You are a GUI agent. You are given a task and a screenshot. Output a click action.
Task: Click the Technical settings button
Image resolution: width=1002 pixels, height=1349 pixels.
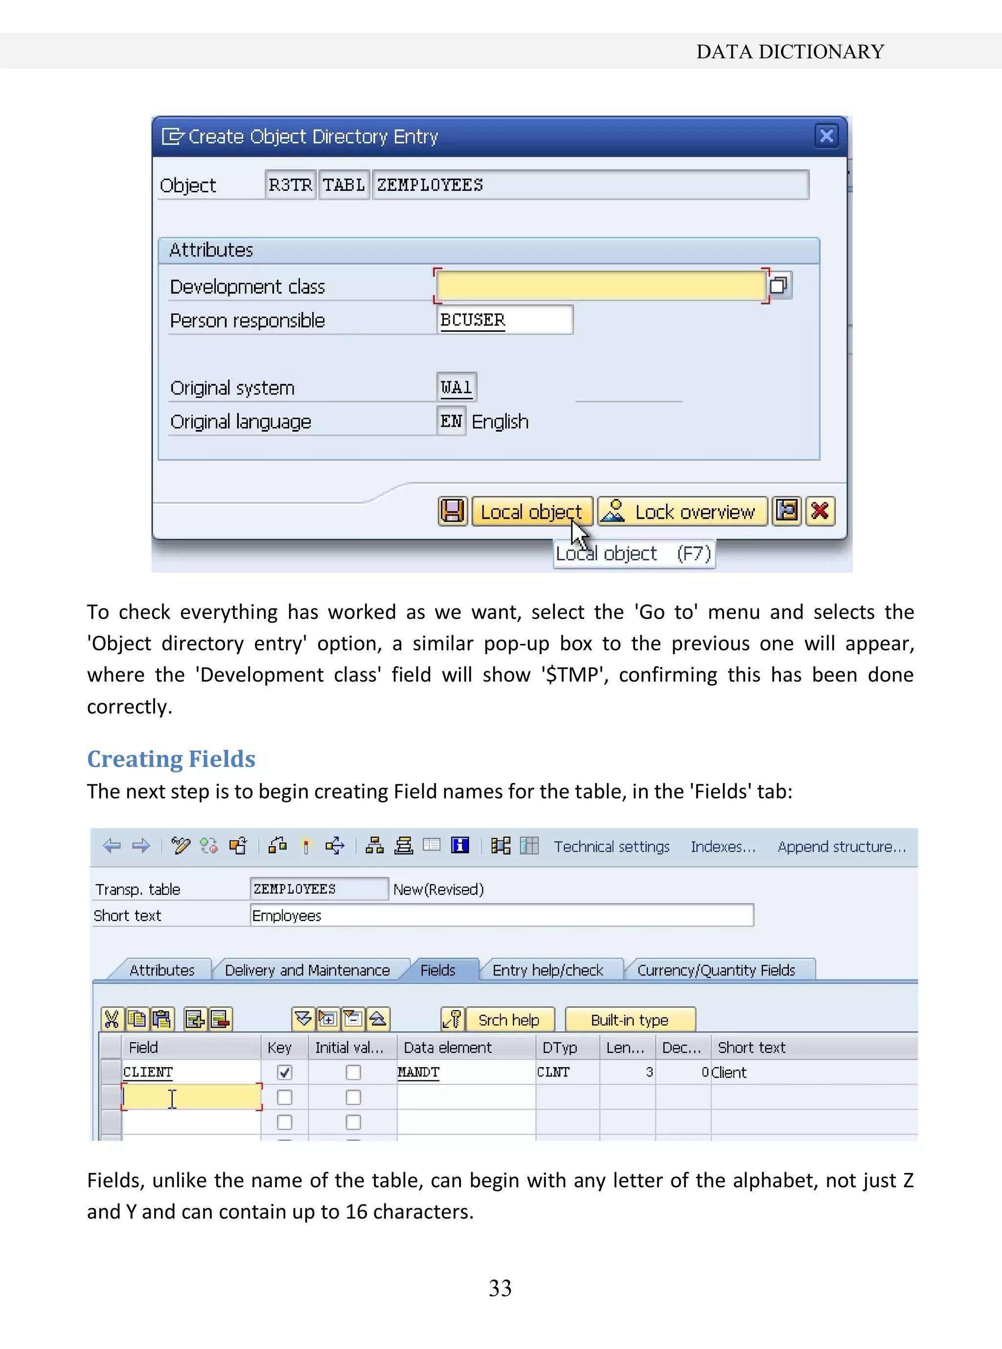click(x=612, y=846)
